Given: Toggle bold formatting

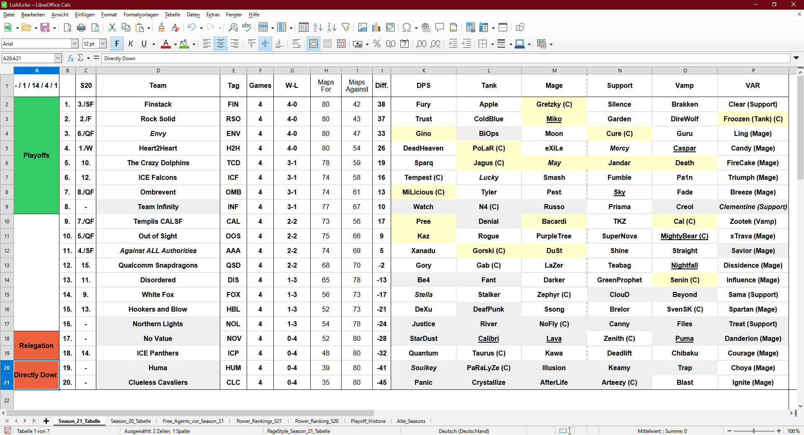Looking at the screenshot, I should [117, 44].
